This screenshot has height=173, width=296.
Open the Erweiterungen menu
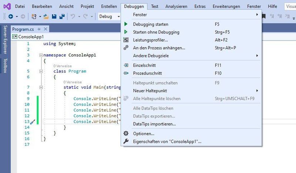(226, 6)
